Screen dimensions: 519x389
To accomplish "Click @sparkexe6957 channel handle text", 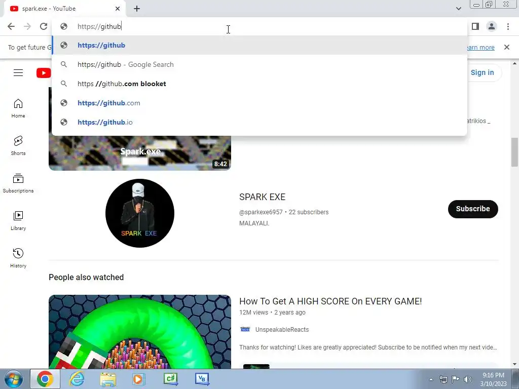I will coord(261,212).
